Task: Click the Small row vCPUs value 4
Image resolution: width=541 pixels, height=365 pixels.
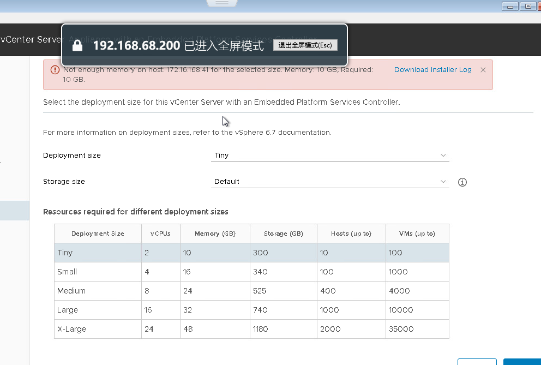Action: click(x=147, y=272)
